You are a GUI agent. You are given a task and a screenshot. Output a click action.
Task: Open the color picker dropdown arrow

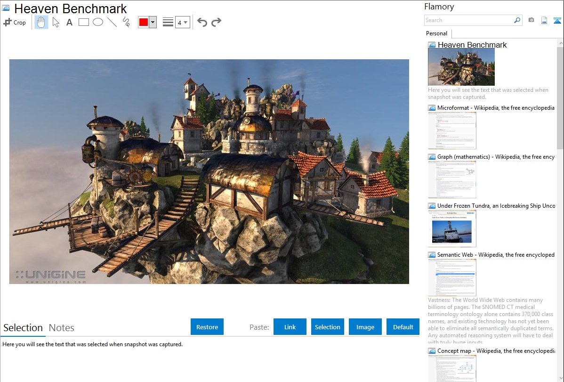coord(153,22)
